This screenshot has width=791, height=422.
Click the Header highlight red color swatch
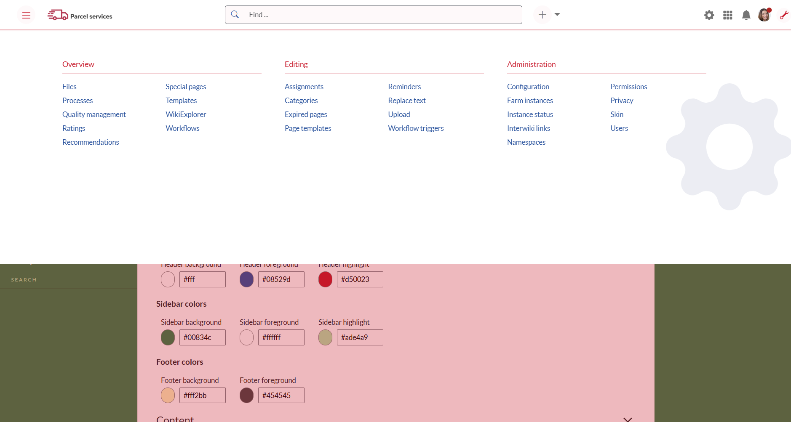point(325,279)
